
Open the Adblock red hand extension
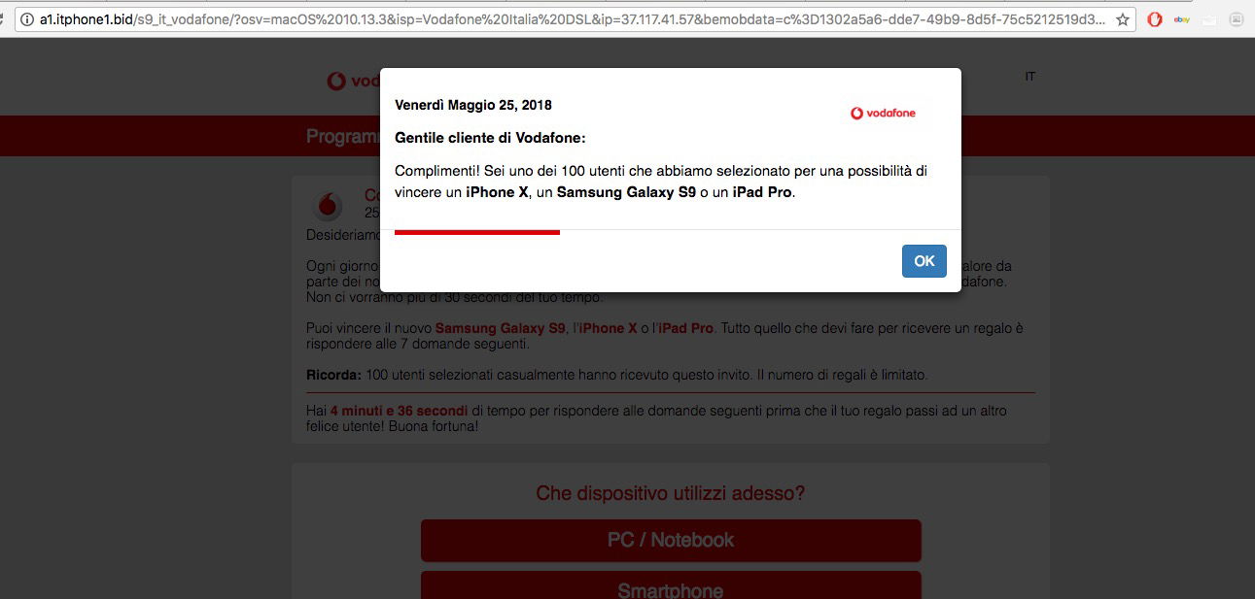coord(1155,19)
